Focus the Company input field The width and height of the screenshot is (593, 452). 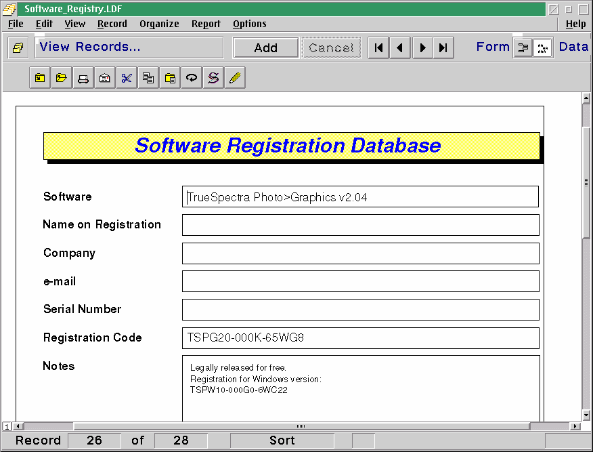360,253
